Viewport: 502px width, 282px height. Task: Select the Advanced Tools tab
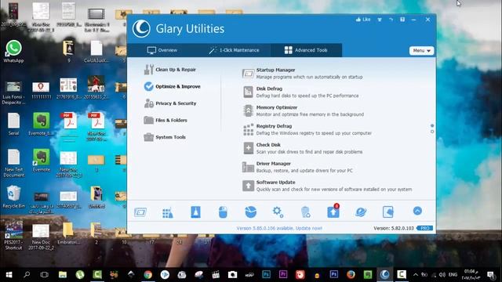point(306,50)
